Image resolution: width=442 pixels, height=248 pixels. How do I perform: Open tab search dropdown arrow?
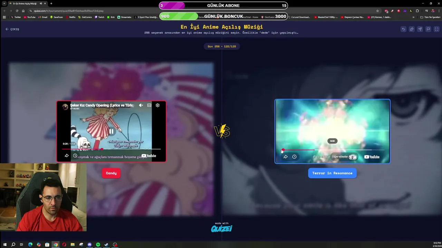(4, 3)
